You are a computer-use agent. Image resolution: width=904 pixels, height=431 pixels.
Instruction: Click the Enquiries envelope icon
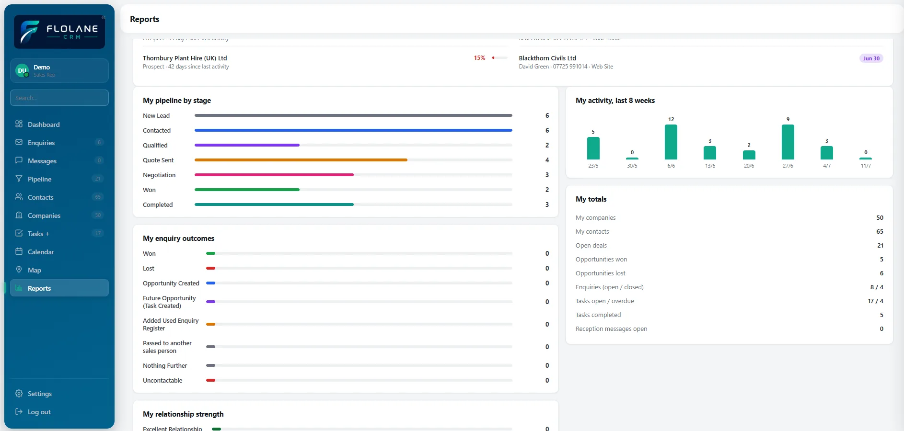[x=19, y=142]
